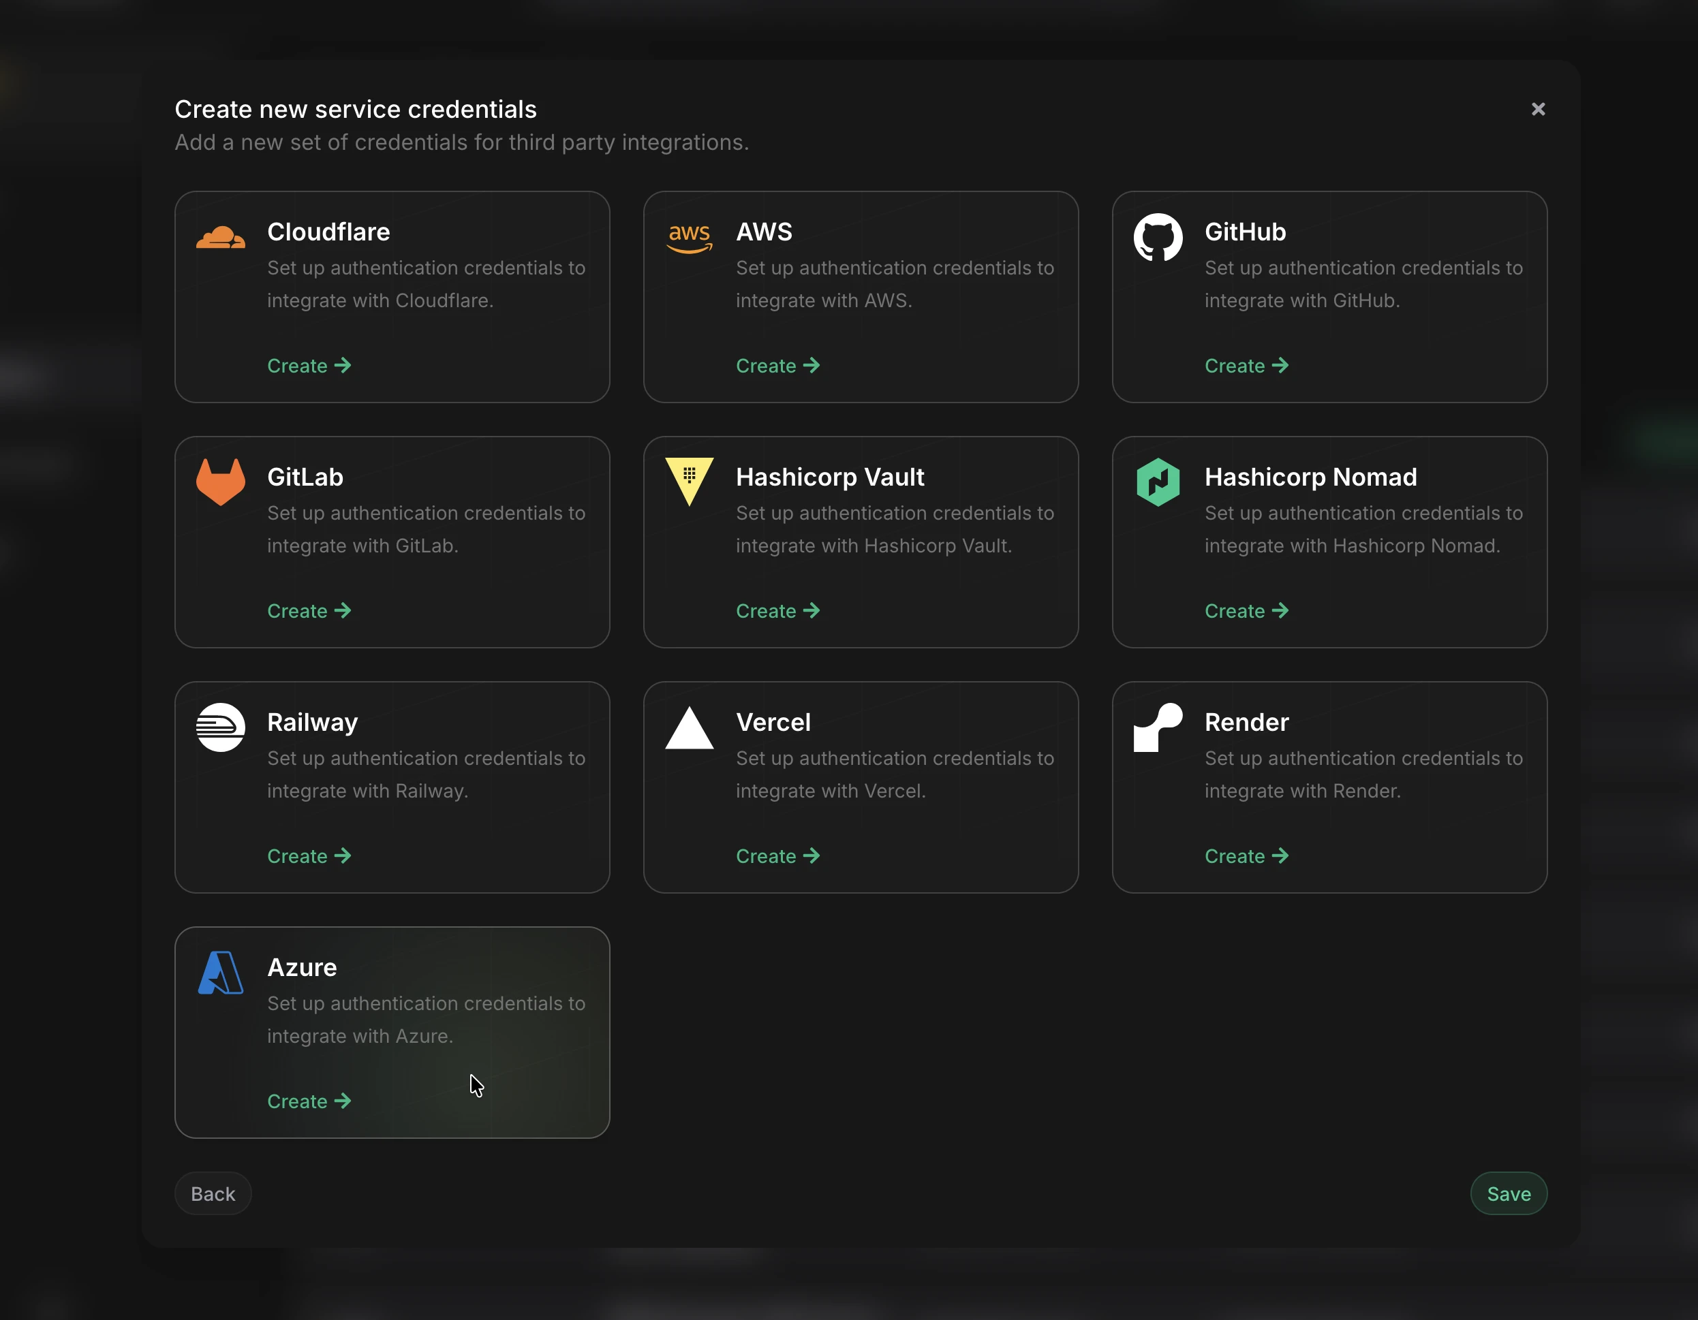1698x1320 pixels.
Task: Select the Hashicorp Nomad card title
Action: pyautogui.click(x=1311, y=477)
